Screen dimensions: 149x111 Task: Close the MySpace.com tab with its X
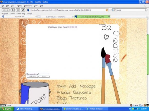(x=36, y=17)
